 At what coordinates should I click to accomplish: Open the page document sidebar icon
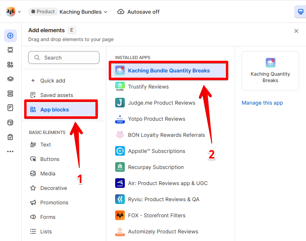tap(10, 108)
